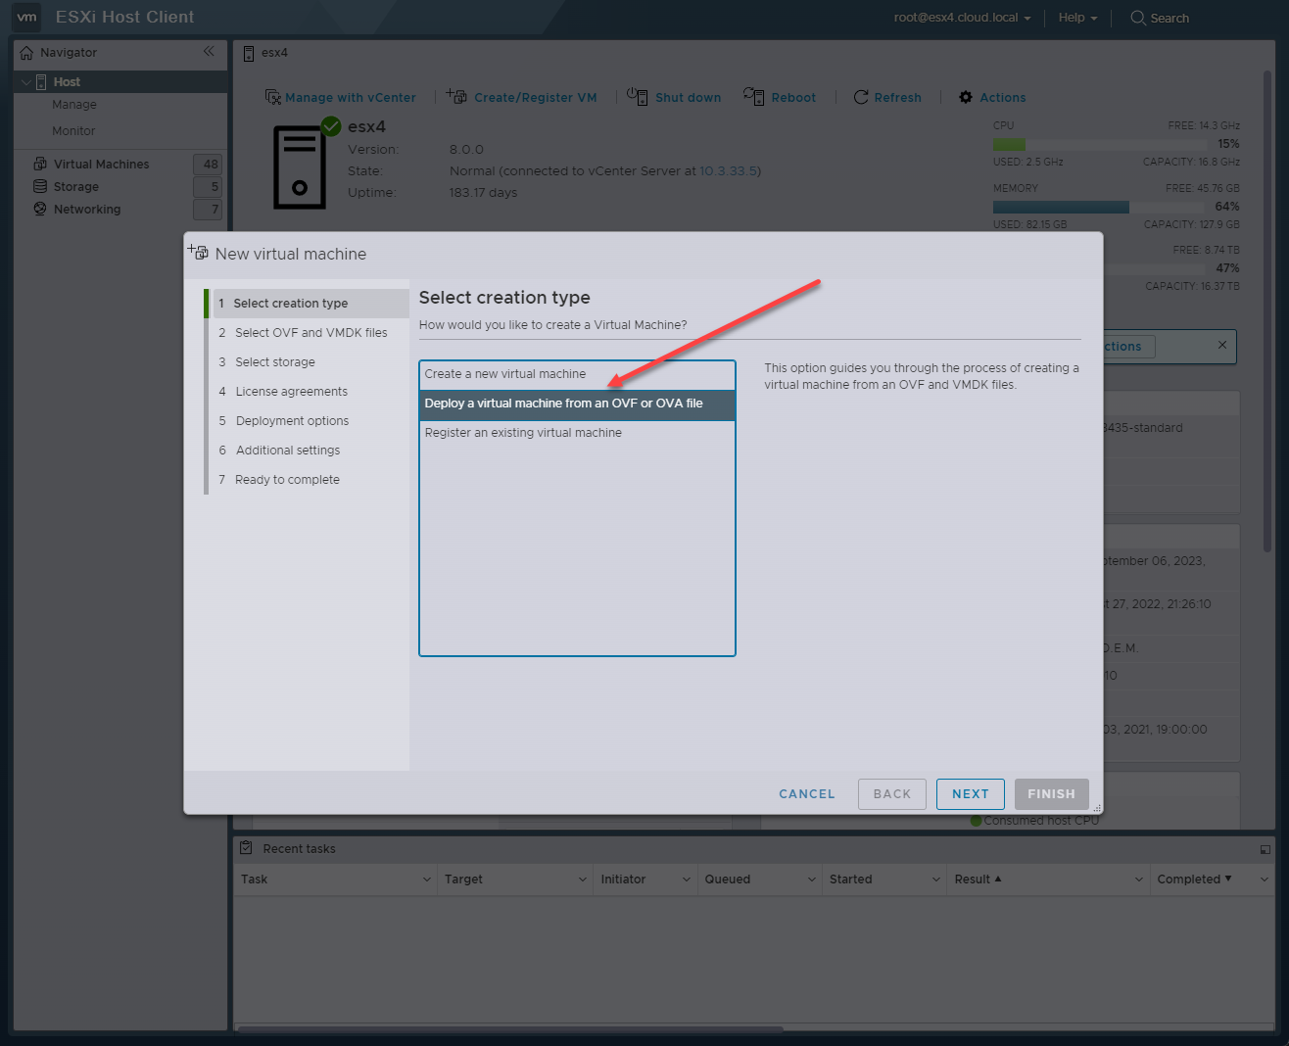This screenshot has width=1289, height=1046.
Task: Click the Storage database icon in Navigator
Action: (x=40, y=186)
